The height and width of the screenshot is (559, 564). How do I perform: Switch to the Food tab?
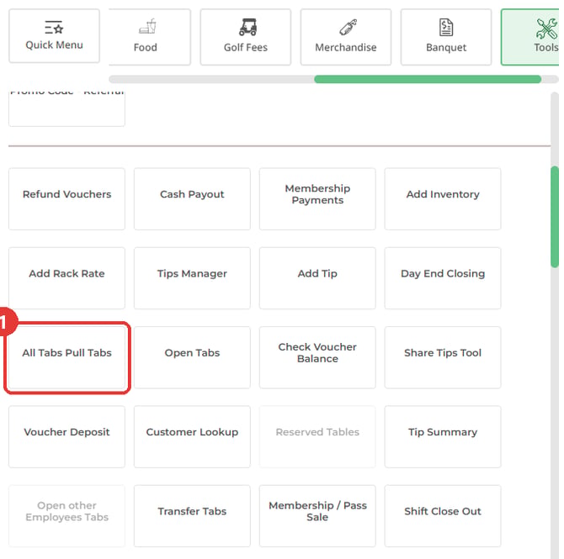coord(150,37)
